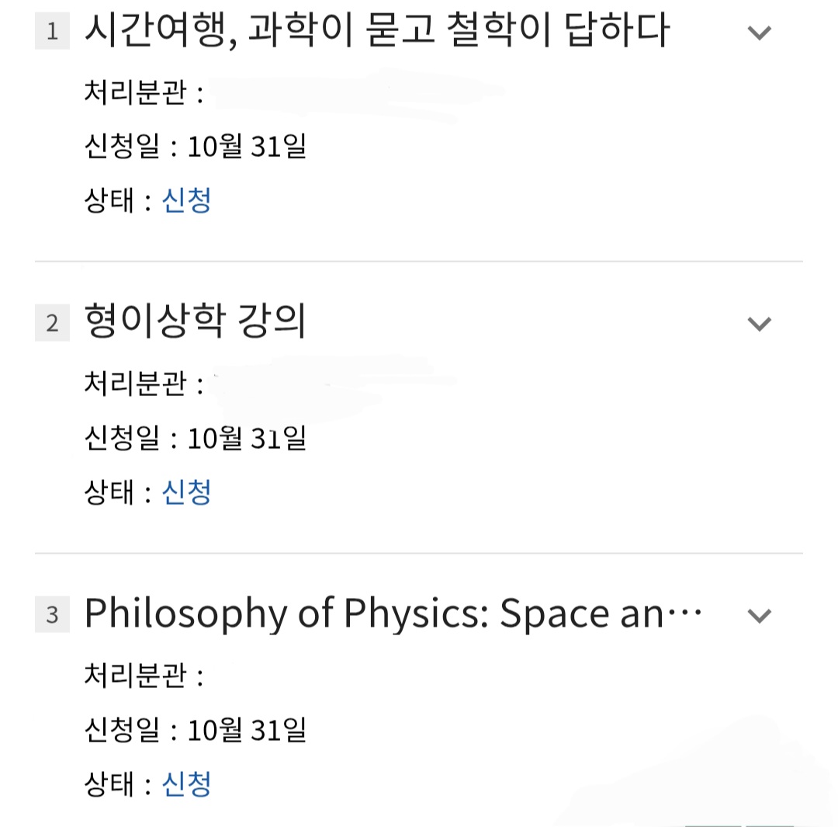Select the 신청일 10월 31일 line under 시간여행
This screenshot has width=838, height=827.
click(x=195, y=146)
